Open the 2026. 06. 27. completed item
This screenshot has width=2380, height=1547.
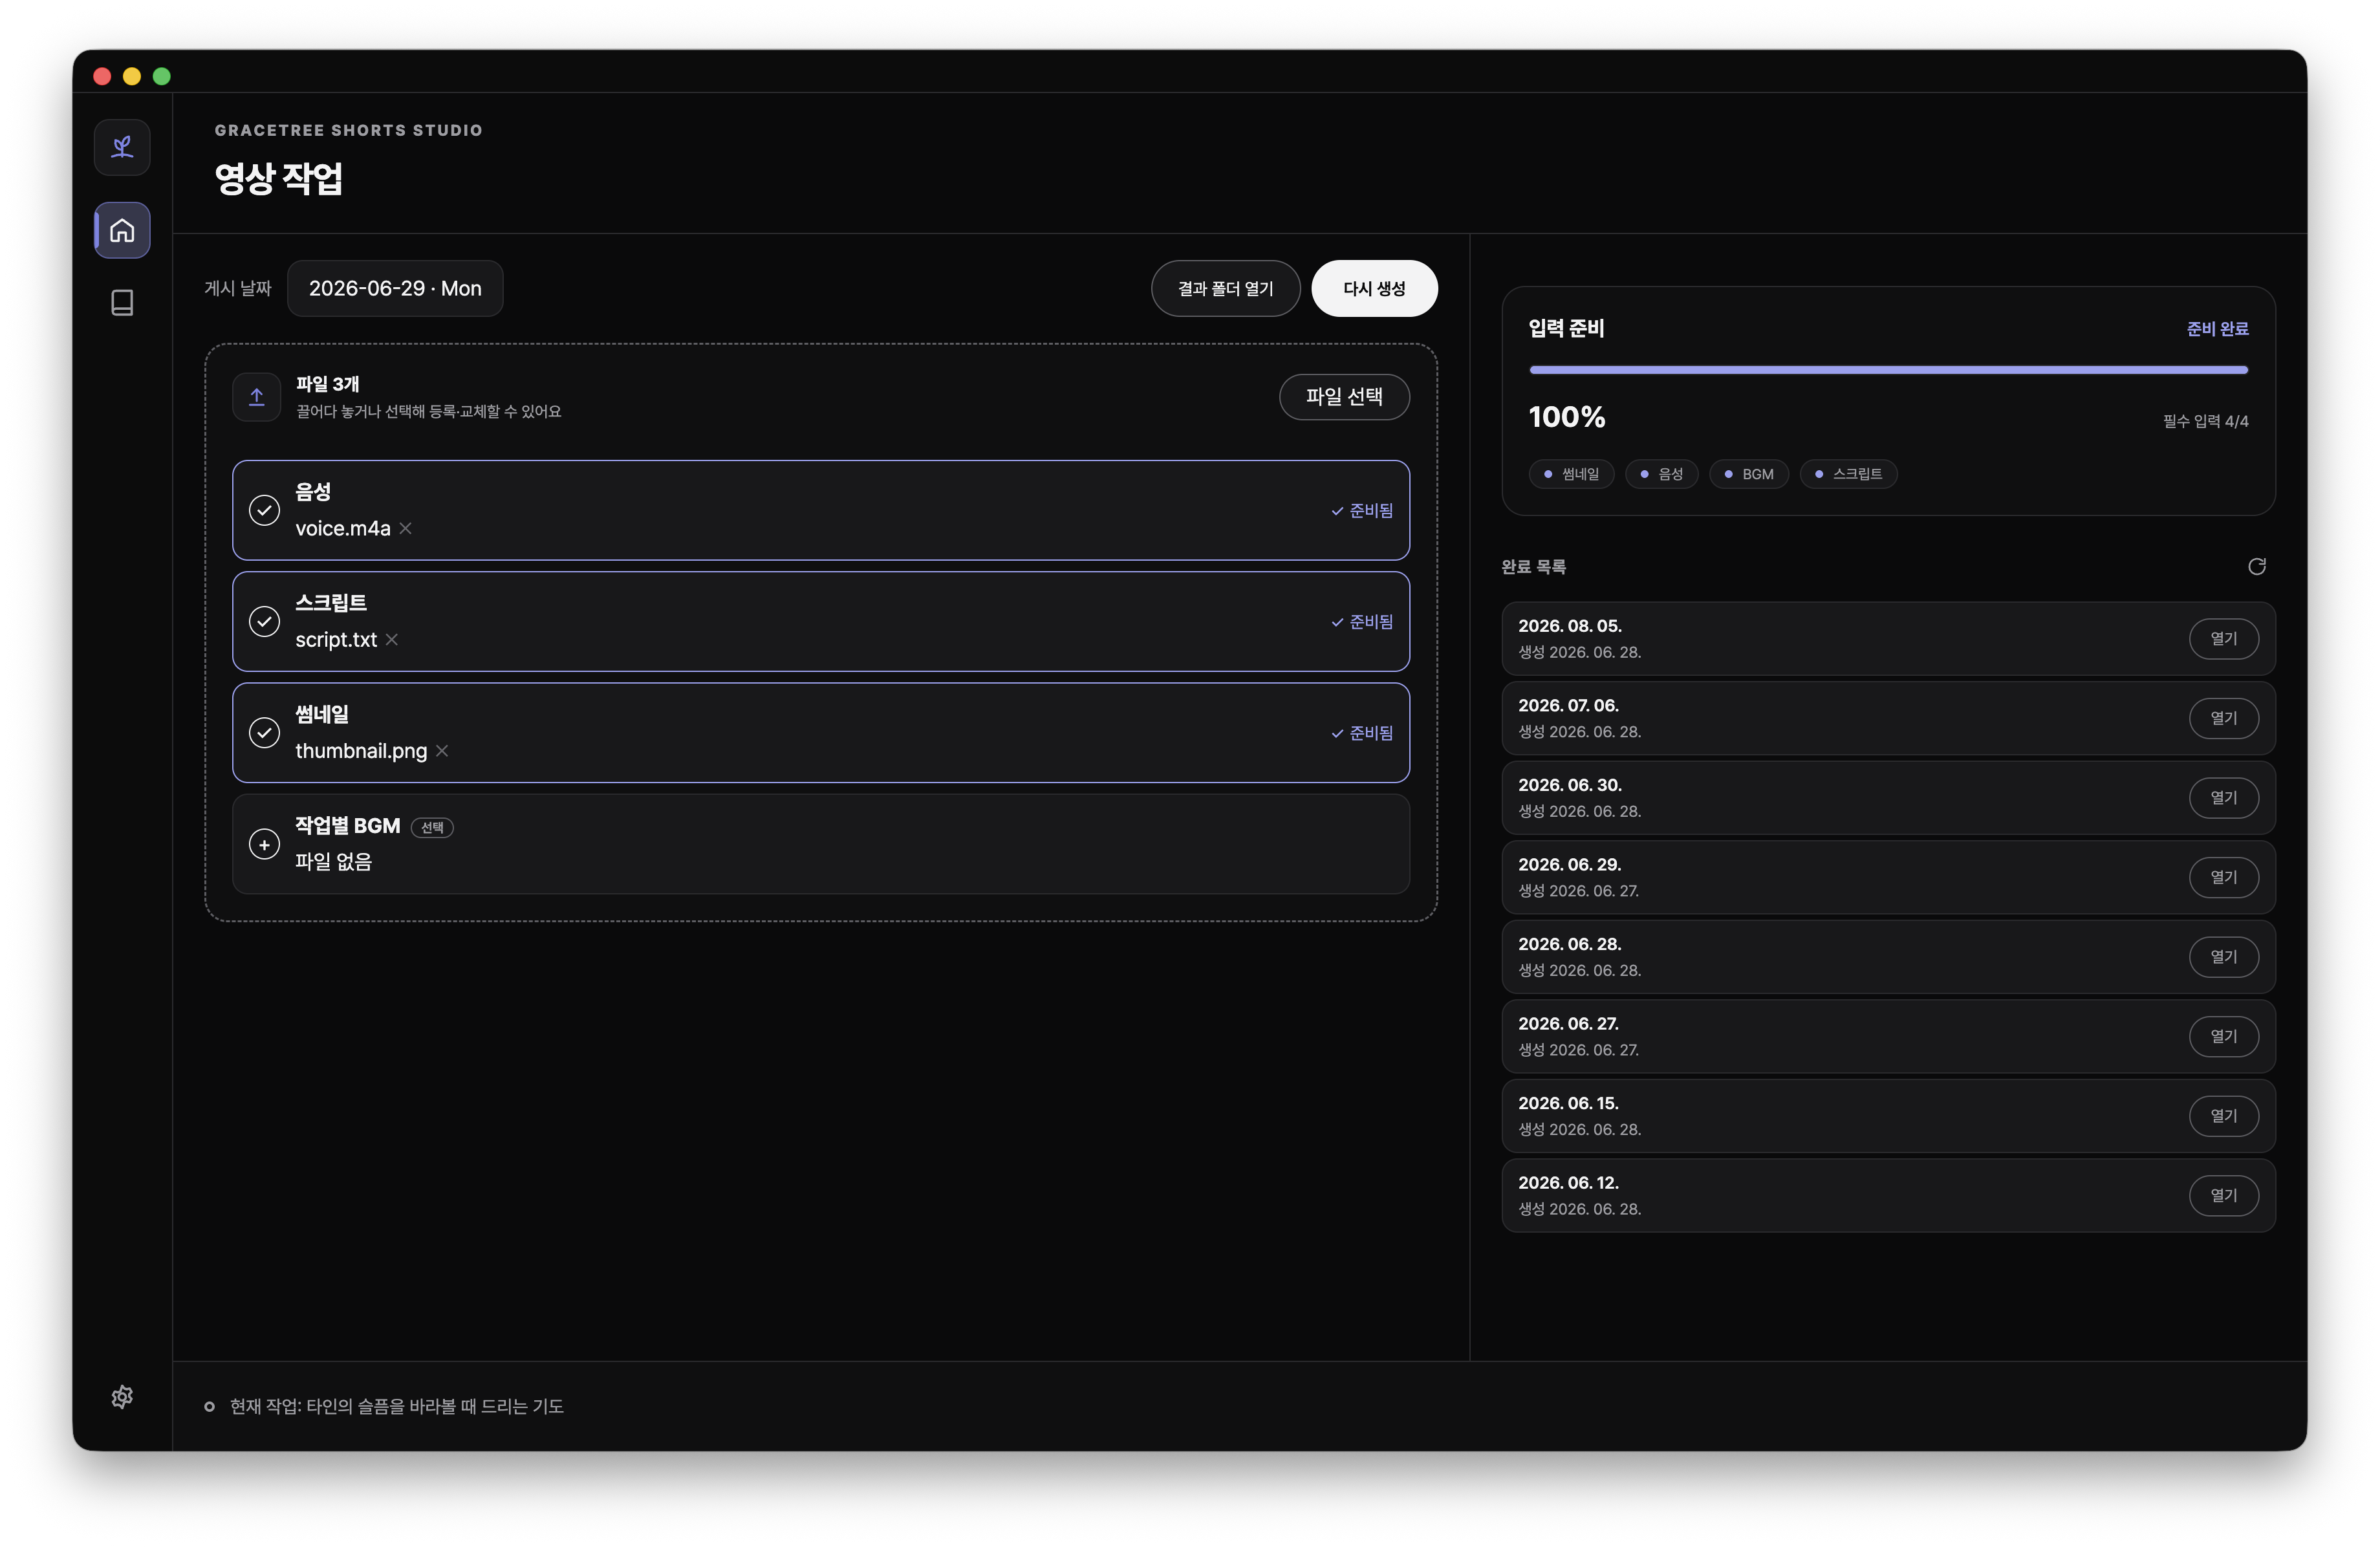click(2223, 1036)
